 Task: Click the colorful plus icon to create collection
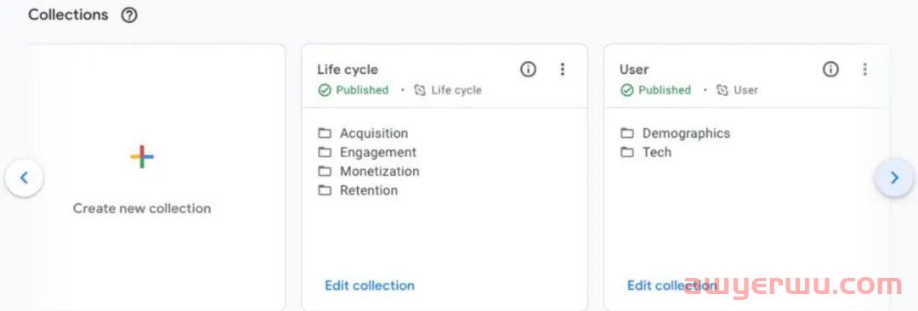pos(142,157)
